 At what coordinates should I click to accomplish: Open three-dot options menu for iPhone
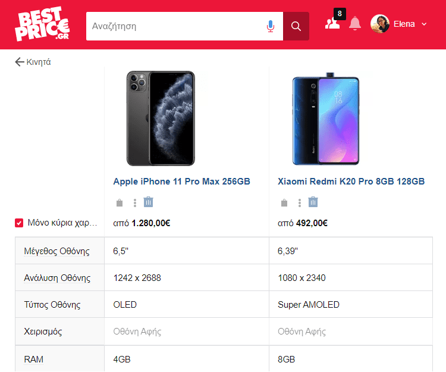click(135, 202)
